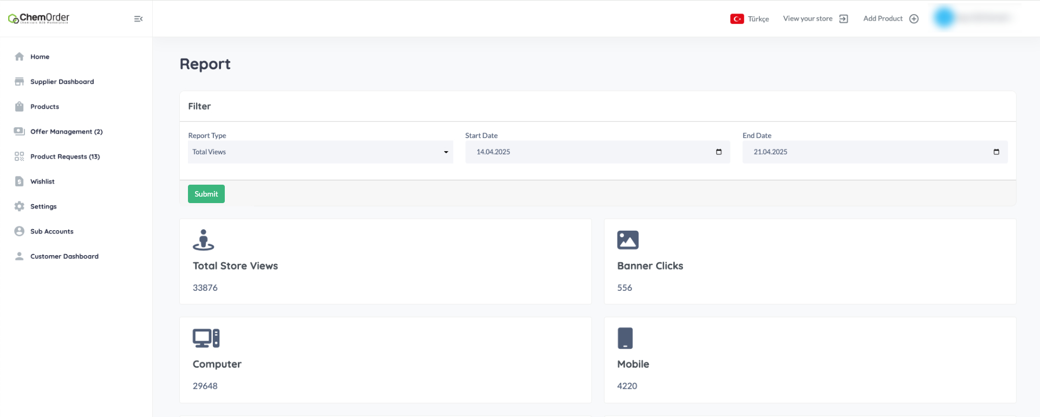The width and height of the screenshot is (1040, 417).
Task: Click the Supplier Dashboard store icon
Action: pyautogui.click(x=19, y=82)
